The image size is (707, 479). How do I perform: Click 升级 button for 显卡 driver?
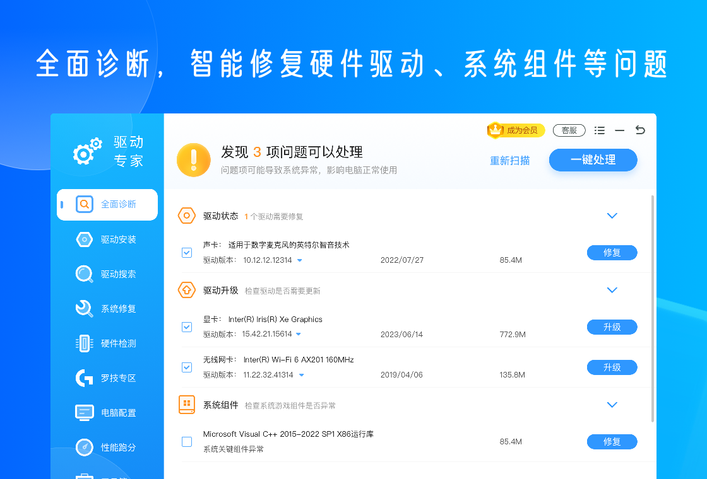tap(612, 327)
